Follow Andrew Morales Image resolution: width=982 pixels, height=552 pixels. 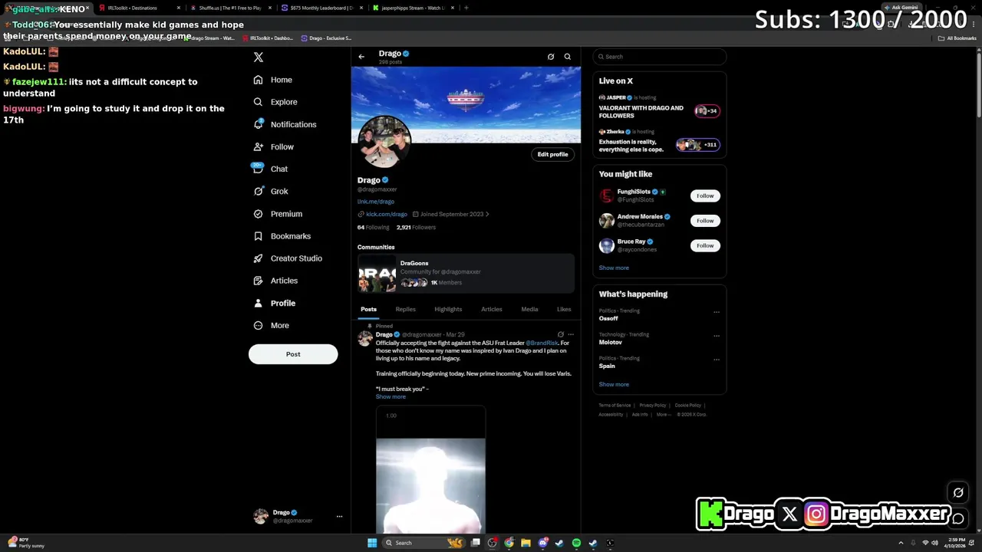(x=705, y=221)
